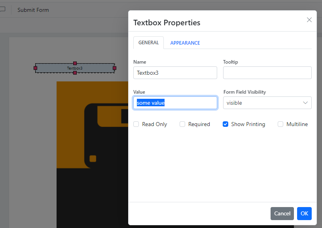
Task: Enable the Read Only checkbox
Action: pyautogui.click(x=136, y=124)
